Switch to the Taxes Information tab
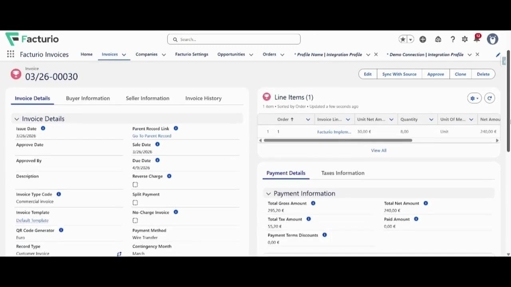Screen dimensions: 511x287 (x=343, y=173)
